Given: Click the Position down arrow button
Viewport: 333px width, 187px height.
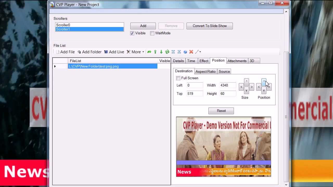Looking at the screenshot, I should tap(264, 90).
